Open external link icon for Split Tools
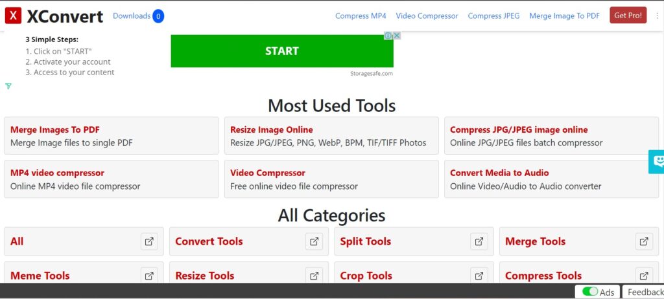Viewport: 664px width, 299px height. click(x=479, y=241)
